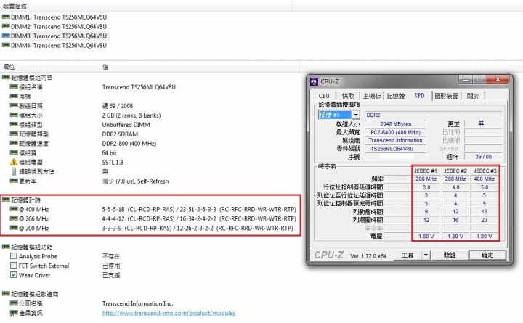
Task: Click the icon next to @ 266 MHz
Action: pos(14,218)
